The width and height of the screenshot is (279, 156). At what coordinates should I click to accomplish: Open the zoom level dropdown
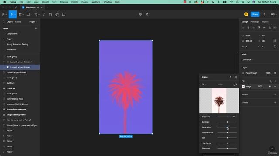[273, 14]
